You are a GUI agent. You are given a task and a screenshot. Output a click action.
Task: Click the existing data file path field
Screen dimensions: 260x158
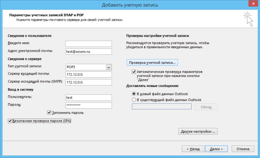pyautogui.click(x=162, y=107)
